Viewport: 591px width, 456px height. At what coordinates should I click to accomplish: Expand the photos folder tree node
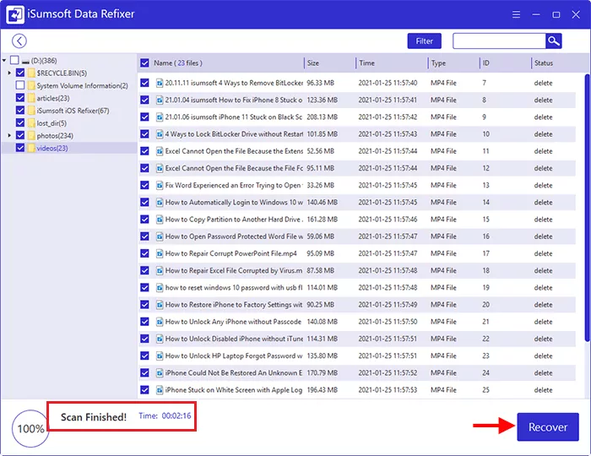9,135
